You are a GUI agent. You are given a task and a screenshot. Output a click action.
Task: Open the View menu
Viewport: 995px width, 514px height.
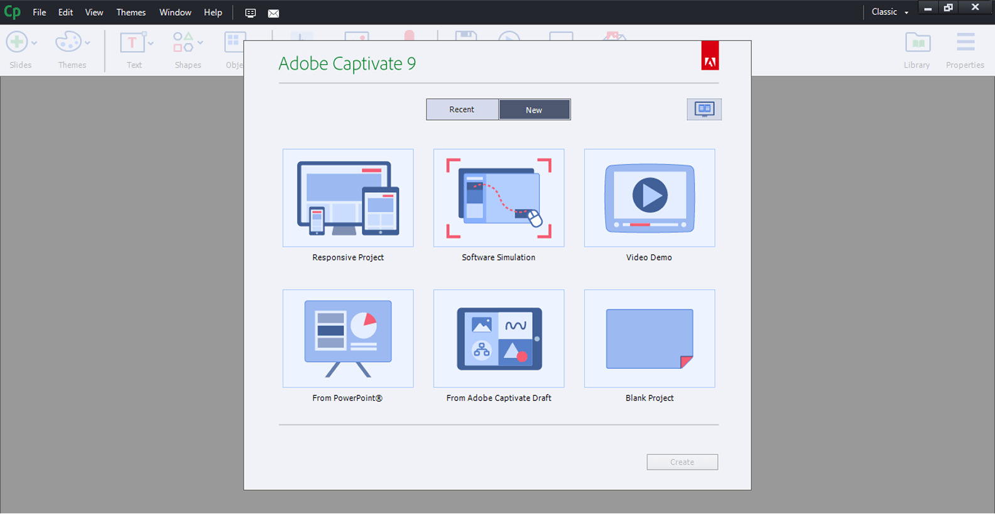point(94,12)
